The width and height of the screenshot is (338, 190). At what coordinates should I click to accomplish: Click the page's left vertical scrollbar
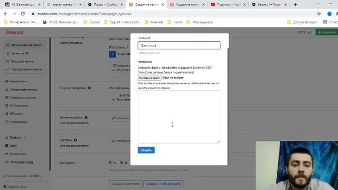click(x=50, y=104)
